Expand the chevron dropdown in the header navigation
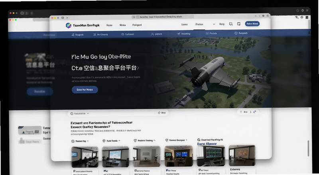Screen dimensions: 319x175 pyautogui.click(x=214, y=24)
